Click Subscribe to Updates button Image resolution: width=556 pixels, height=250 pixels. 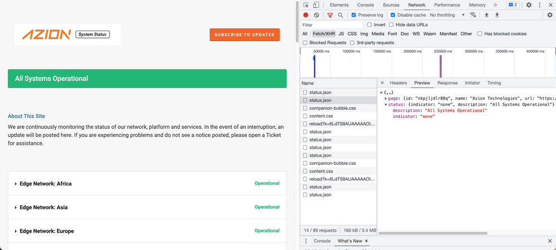click(x=244, y=35)
